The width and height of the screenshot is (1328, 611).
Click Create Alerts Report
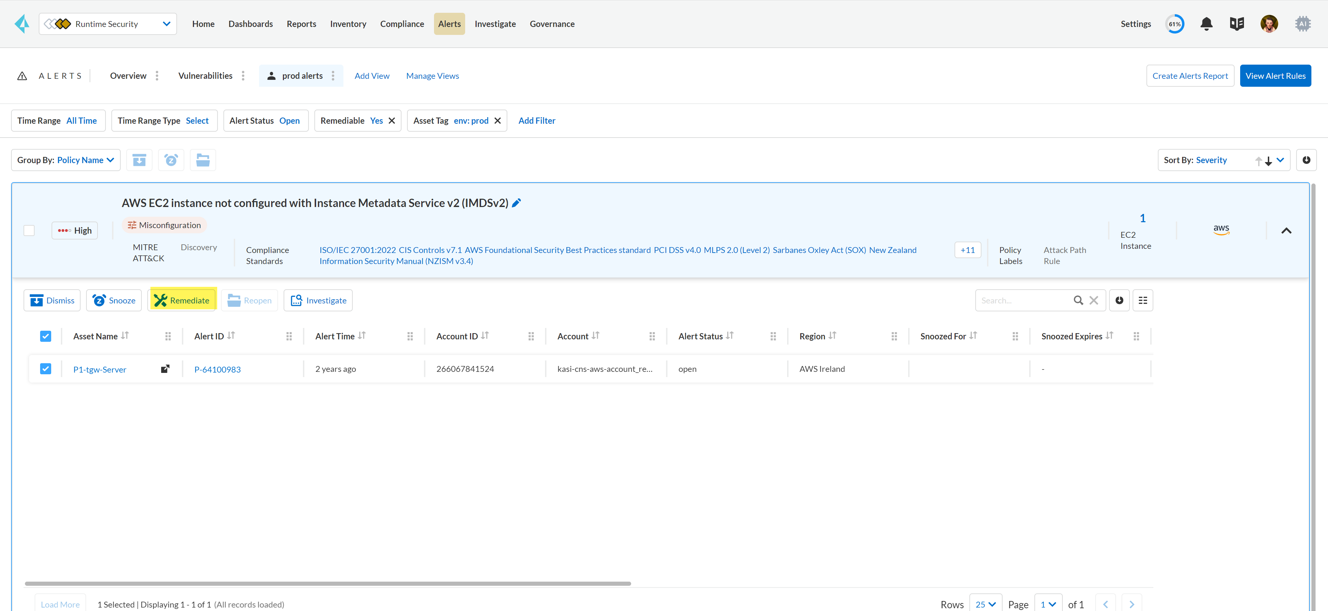(1190, 76)
